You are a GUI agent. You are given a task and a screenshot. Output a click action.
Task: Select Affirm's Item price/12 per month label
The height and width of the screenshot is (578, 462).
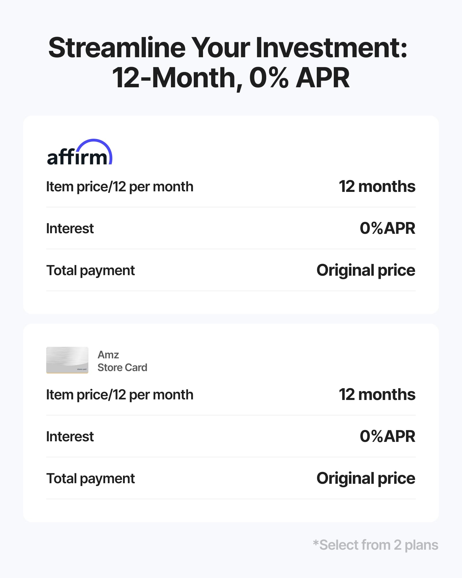[120, 187]
